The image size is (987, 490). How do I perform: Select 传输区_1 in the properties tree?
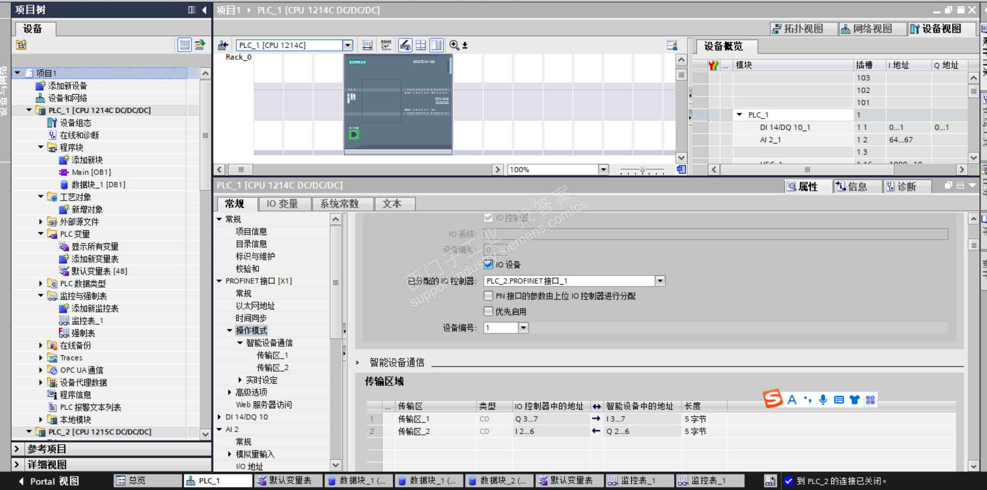(272, 355)
